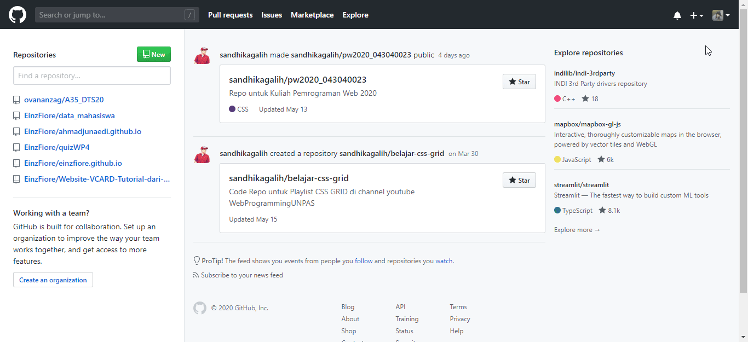Click repo icon beside EinzFiore/data_mahasiswa
Viewport: 748px width, 342px height.
(x=16, y=116)
